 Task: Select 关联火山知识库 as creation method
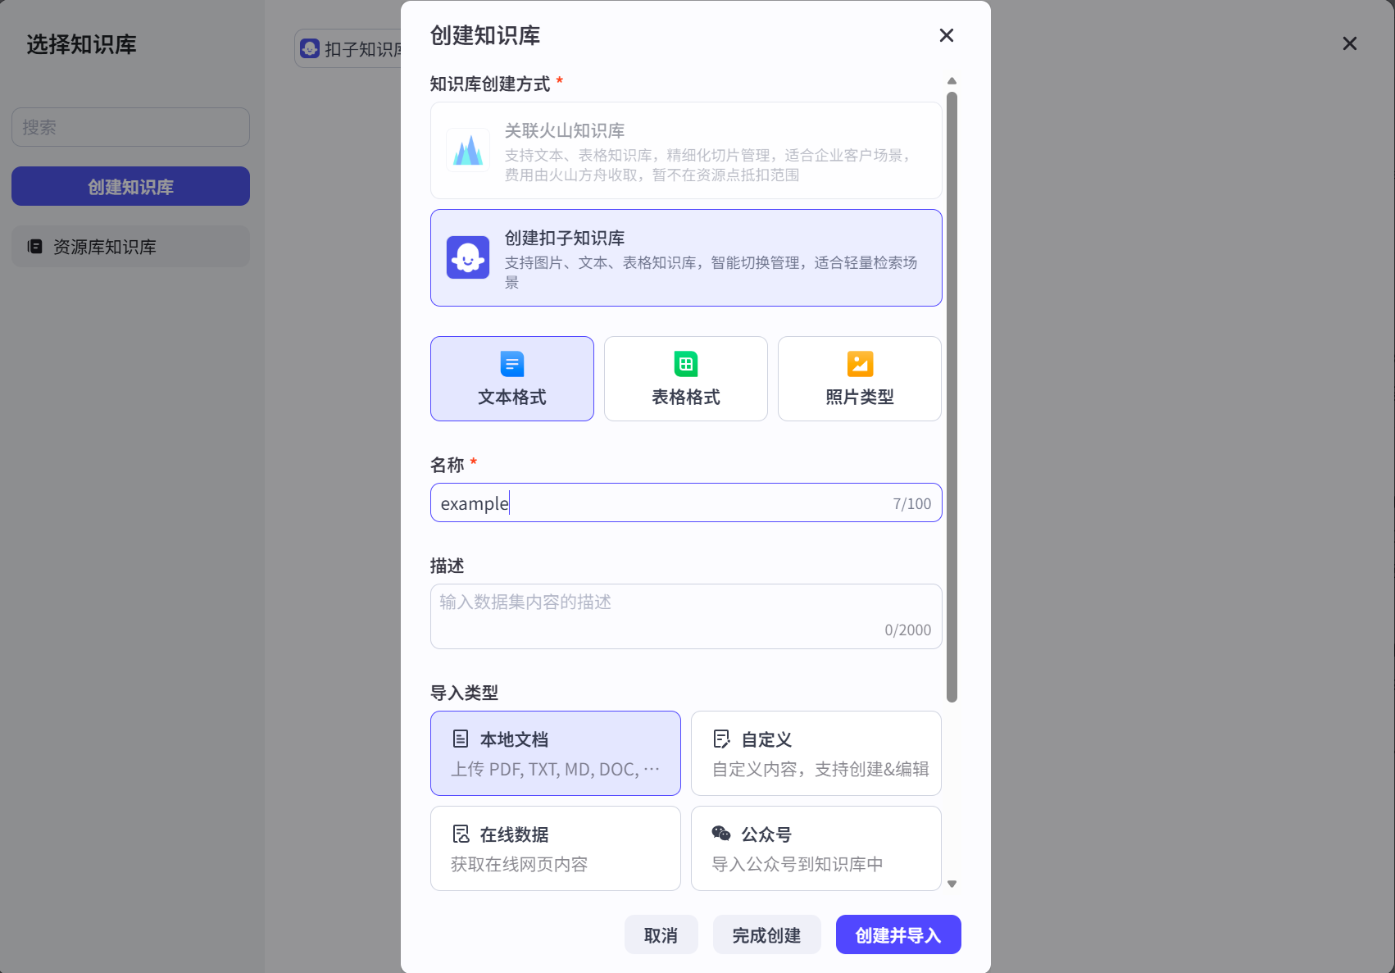(x=686, y=150)
